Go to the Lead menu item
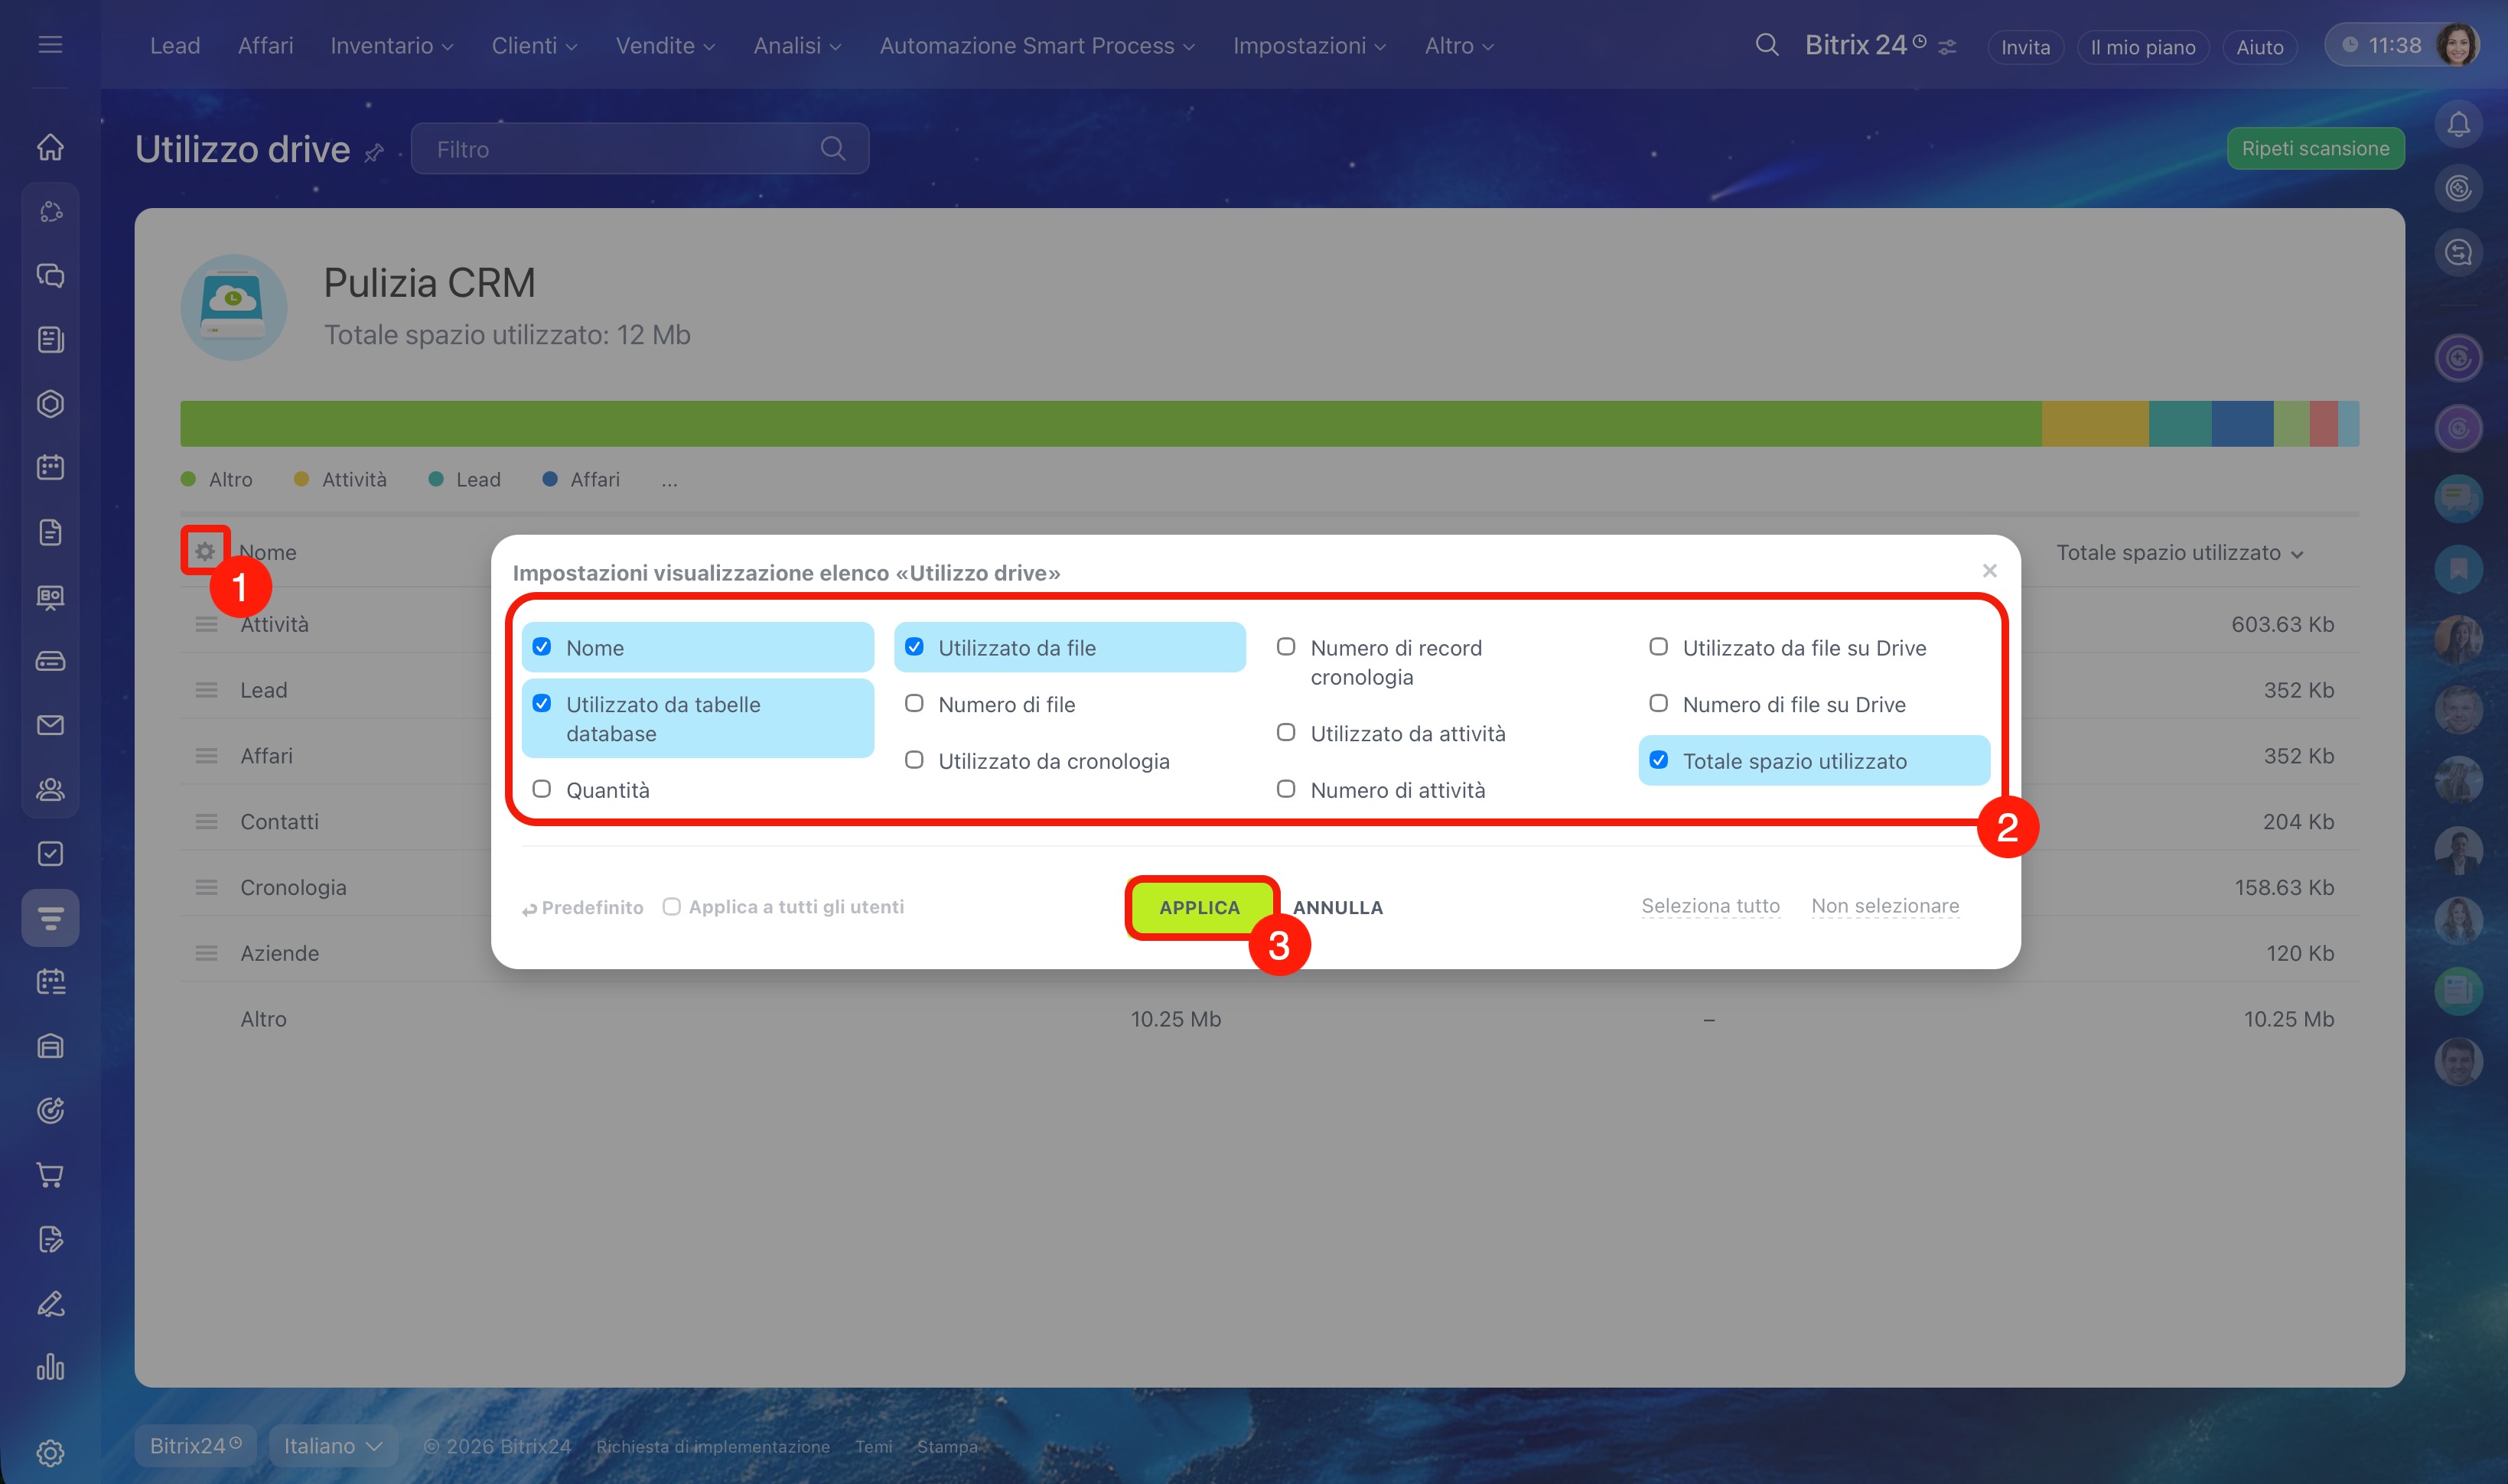The height and width of the screenshot is (1484, 2508). [175, 46]
